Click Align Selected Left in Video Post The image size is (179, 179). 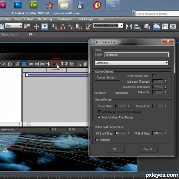(31, 64)
